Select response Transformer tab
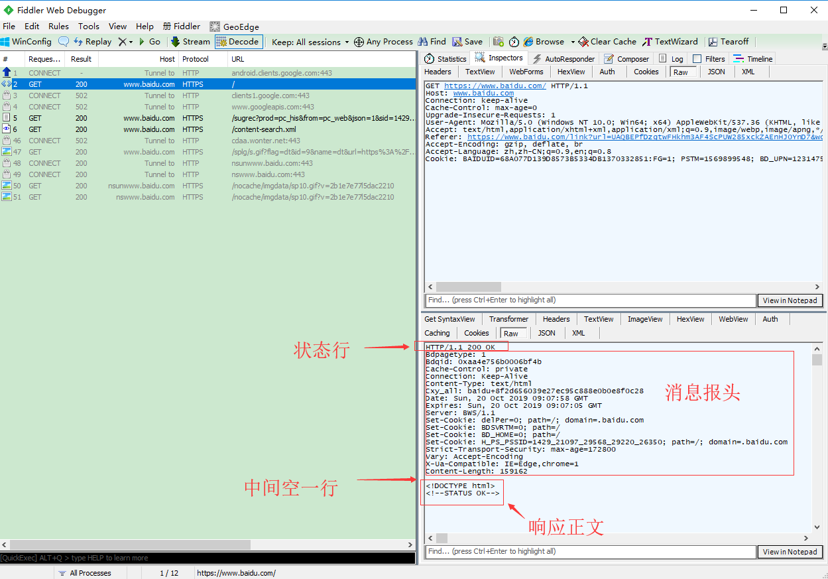 tap(508, 319)
